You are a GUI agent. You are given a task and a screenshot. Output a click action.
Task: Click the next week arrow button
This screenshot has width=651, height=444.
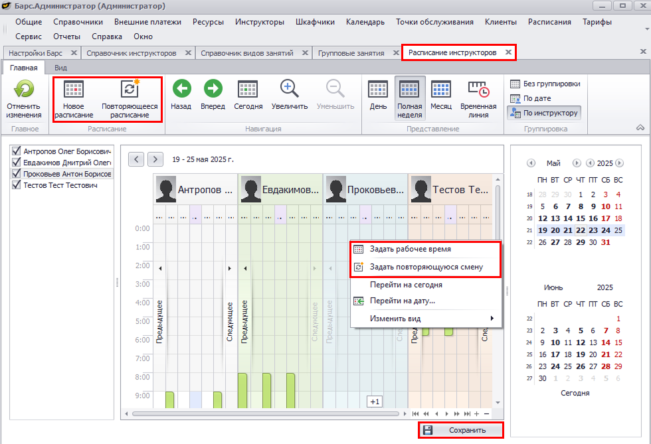155,159
